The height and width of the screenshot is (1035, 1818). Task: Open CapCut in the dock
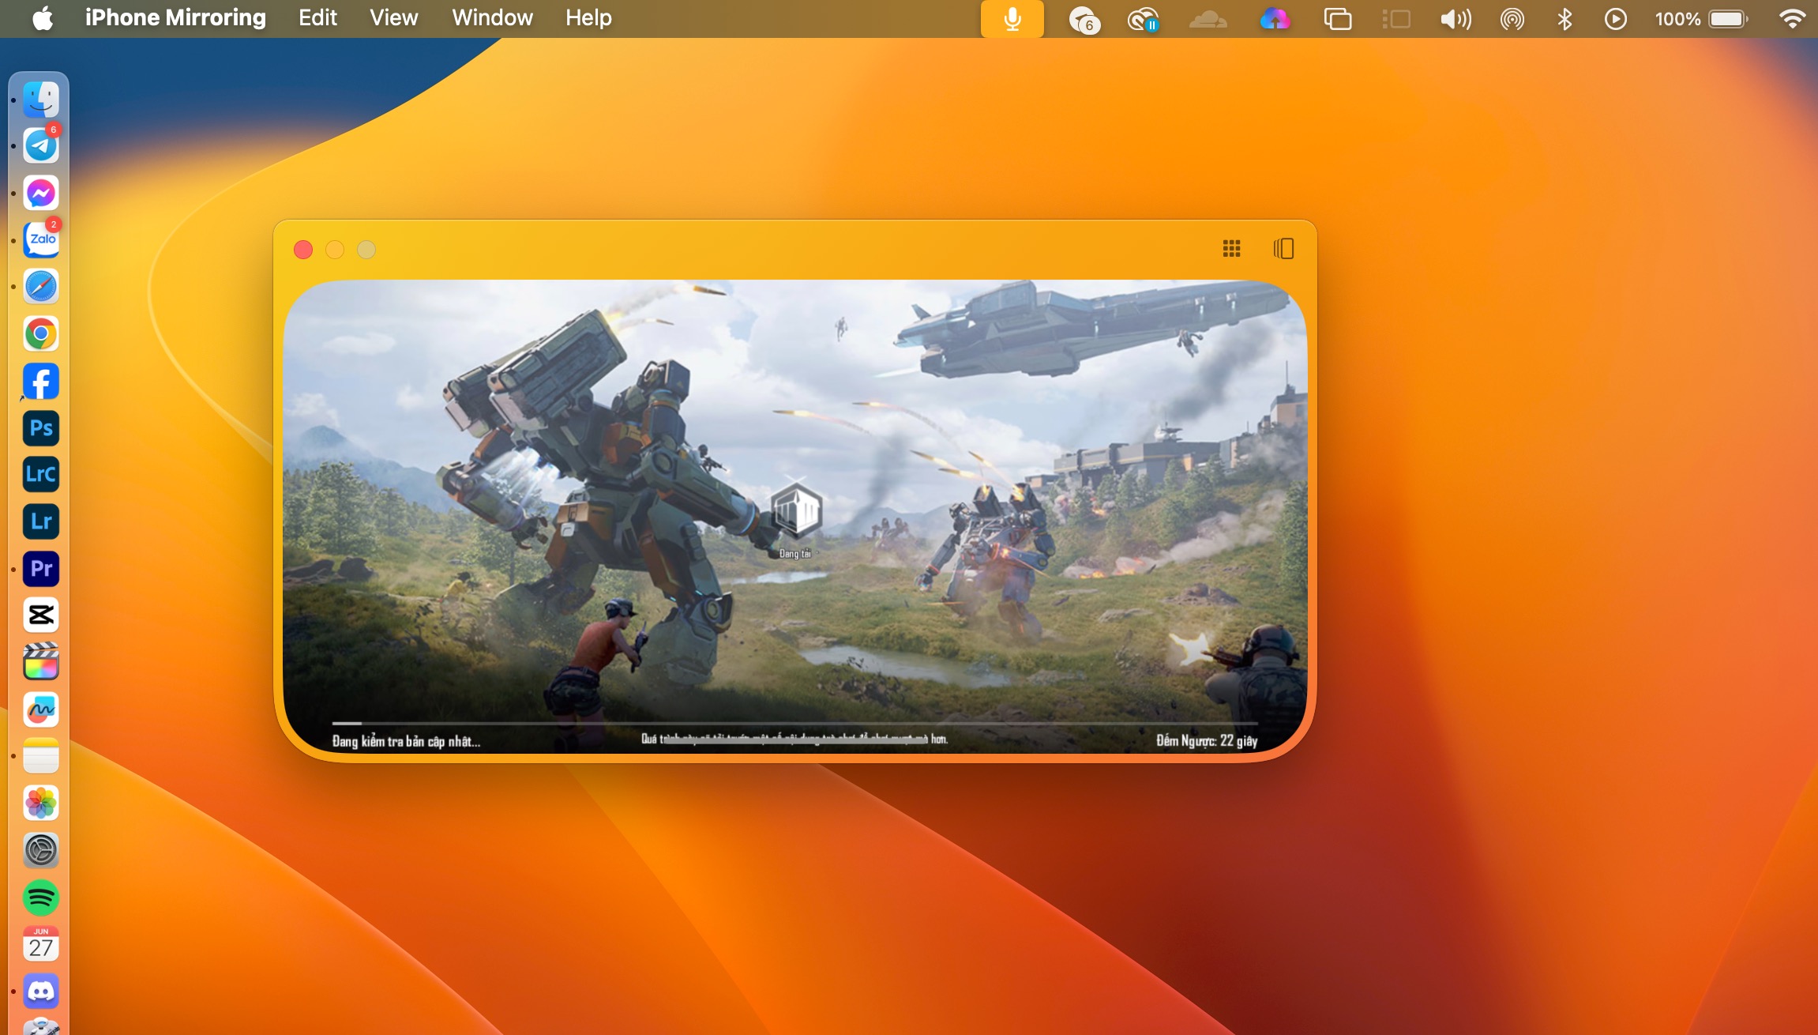[x=41, y=615]
